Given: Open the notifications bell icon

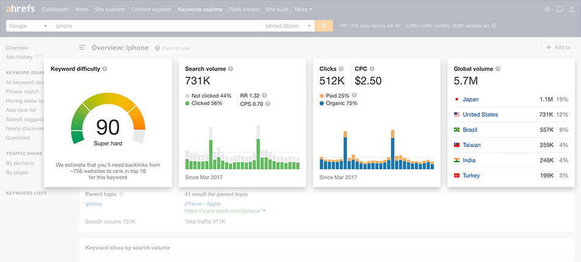Looking at the screenshot, I should point(547,10).
